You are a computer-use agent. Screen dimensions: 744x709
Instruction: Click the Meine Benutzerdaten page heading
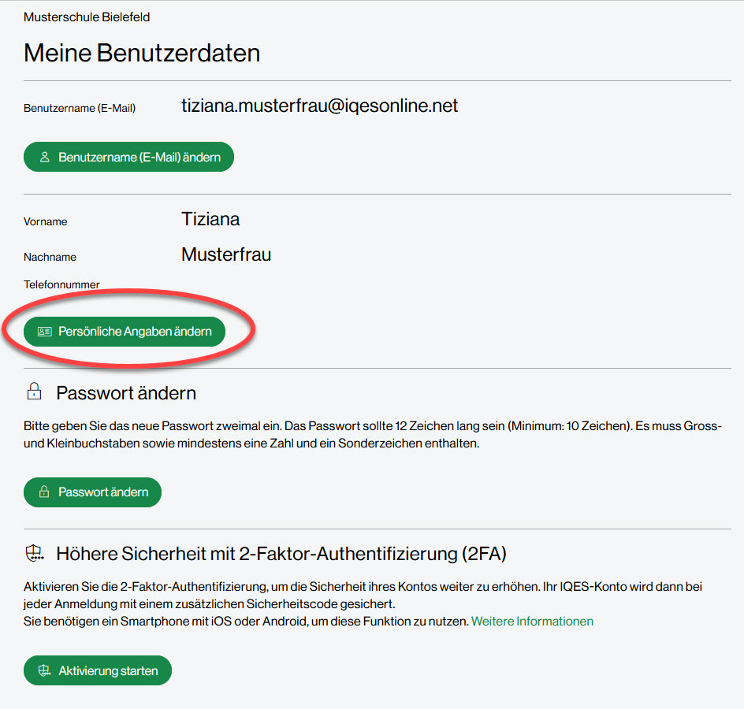pyautogui.click(x=142, y=53)
